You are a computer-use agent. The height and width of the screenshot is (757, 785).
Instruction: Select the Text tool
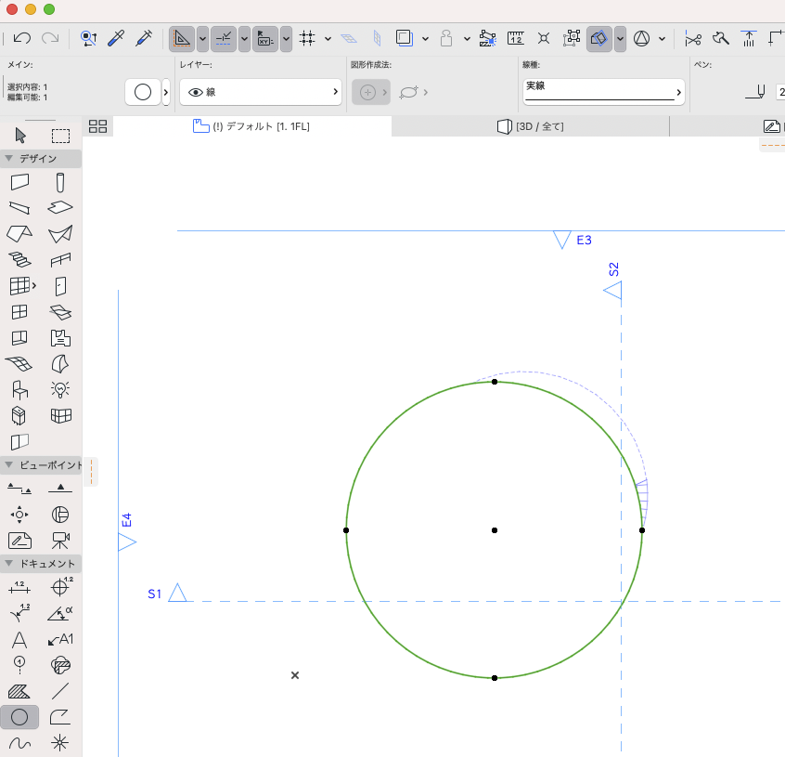[x=19, y=640]
